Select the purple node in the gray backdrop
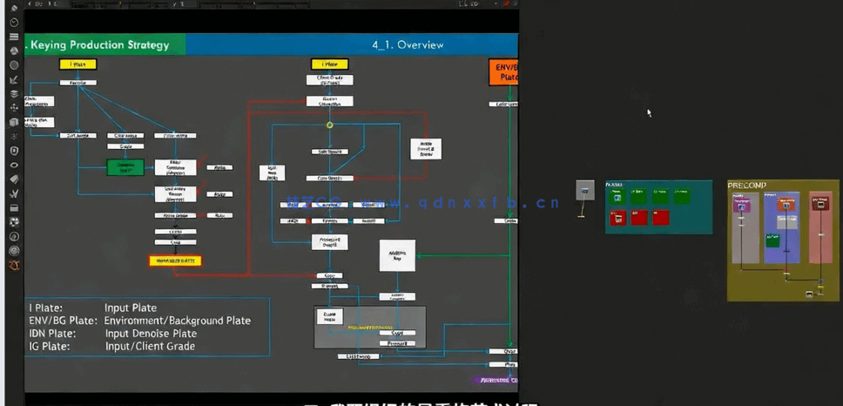 pyautogui.click(x=741, y=203)
